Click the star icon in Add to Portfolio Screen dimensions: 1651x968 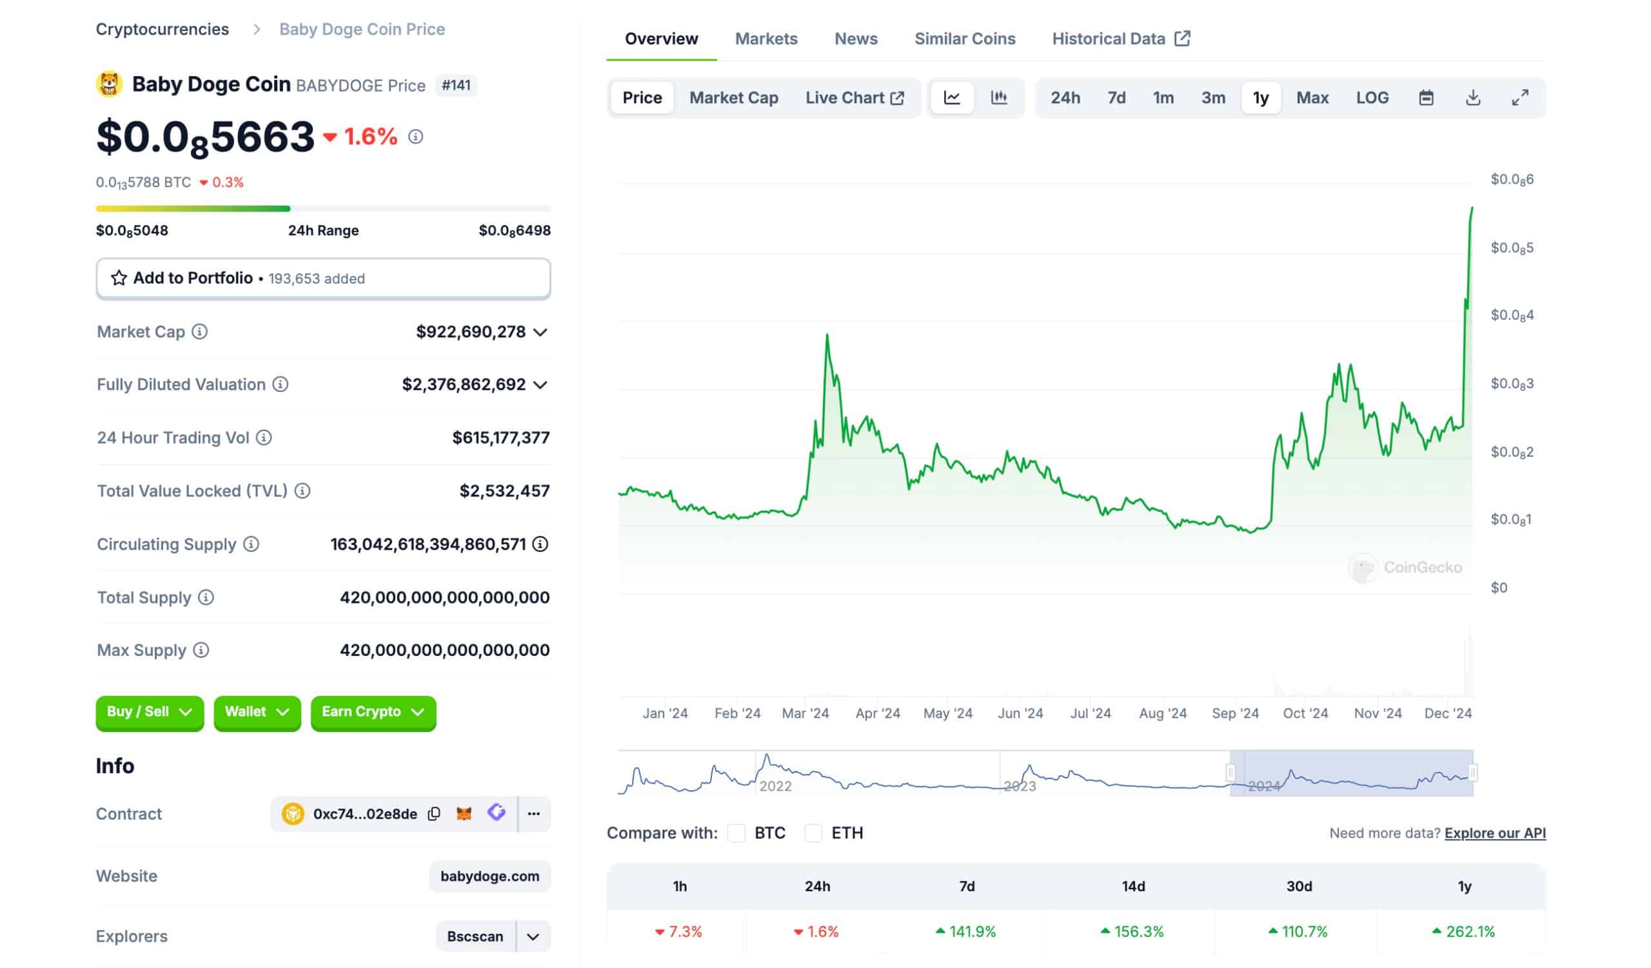[x=119, y=278]
